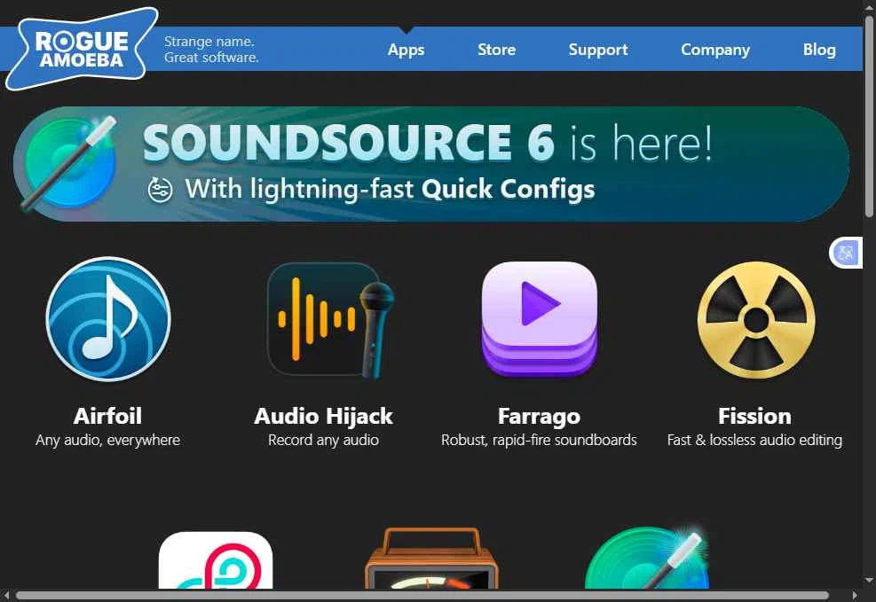Click the Audio Hijack title link
This screenshot has height=602, width=876.
pyautogui.click(x=323, y=416)
